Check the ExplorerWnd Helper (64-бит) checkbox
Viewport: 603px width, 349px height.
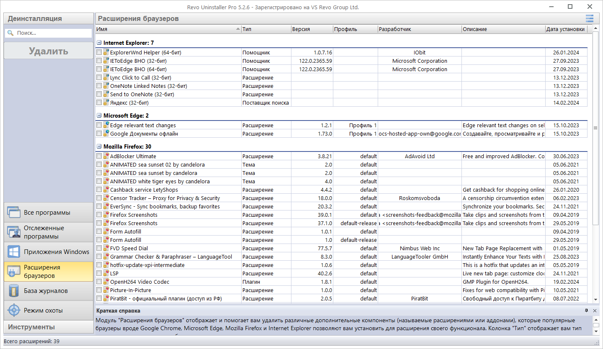point(99,53)
